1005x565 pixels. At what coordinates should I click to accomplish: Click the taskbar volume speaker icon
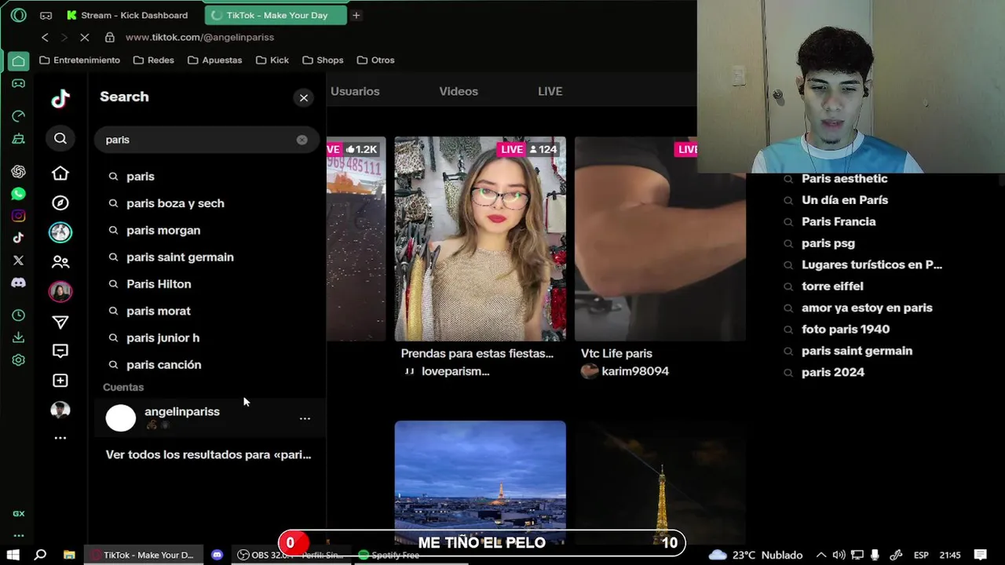pos(839,555)
